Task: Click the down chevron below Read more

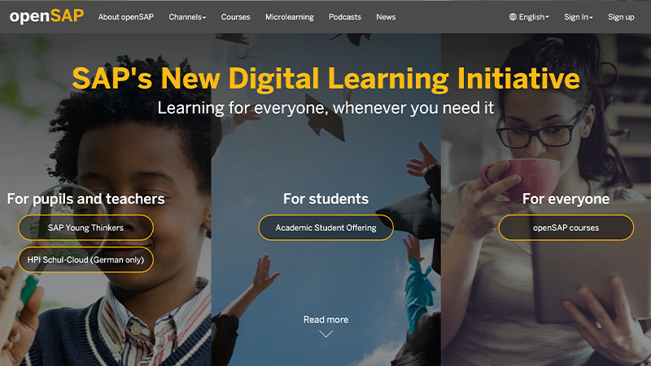Action: (326, 333)
